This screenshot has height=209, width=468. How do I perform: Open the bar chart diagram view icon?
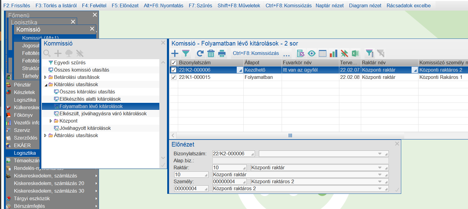333,53
